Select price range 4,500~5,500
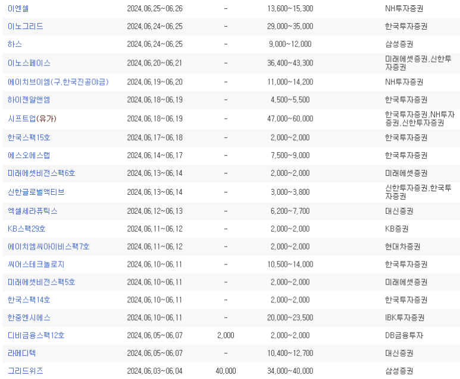This screenshot has height=379, width=460. 290,100
